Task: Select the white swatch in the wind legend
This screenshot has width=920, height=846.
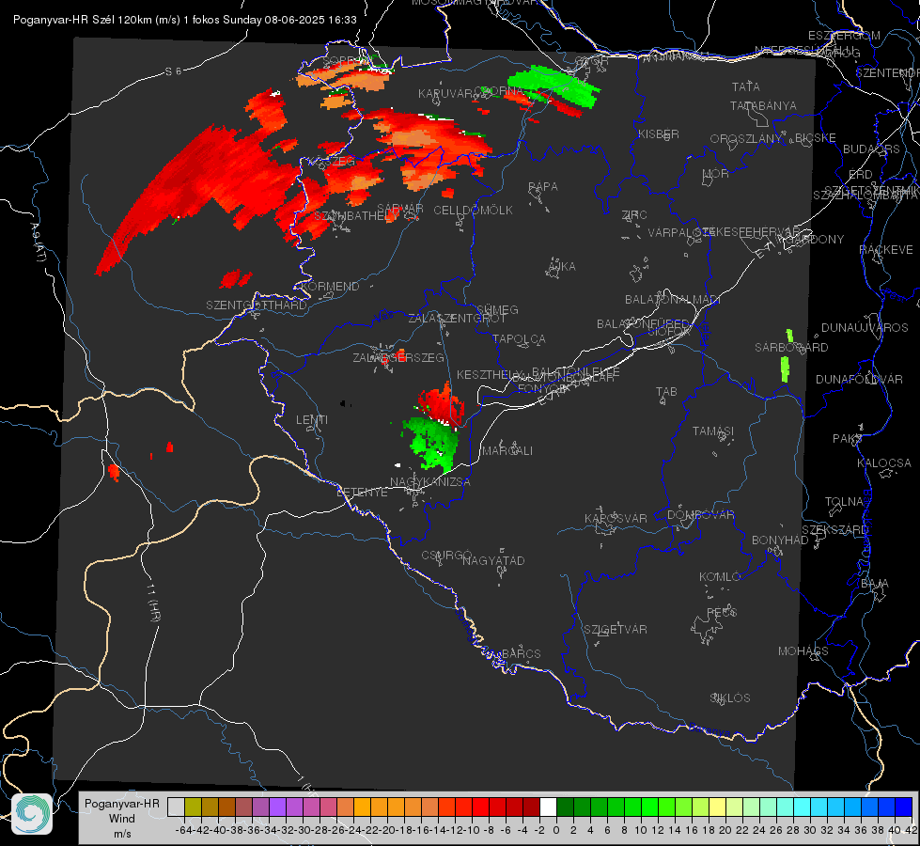Action: pyautogui.click(x=548, y=807)
